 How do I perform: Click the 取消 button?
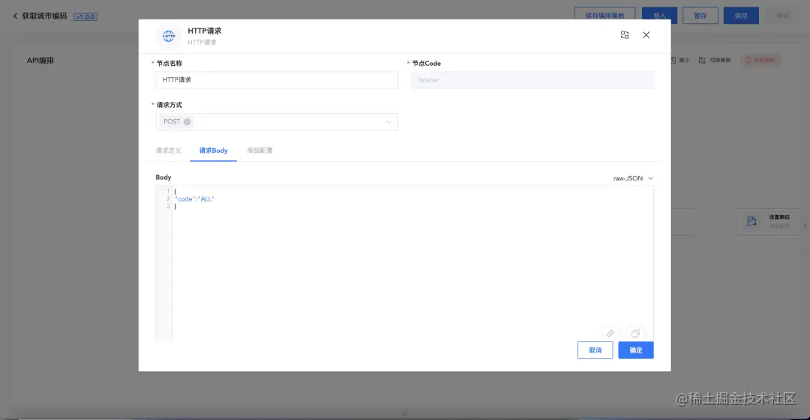point(595,350)
